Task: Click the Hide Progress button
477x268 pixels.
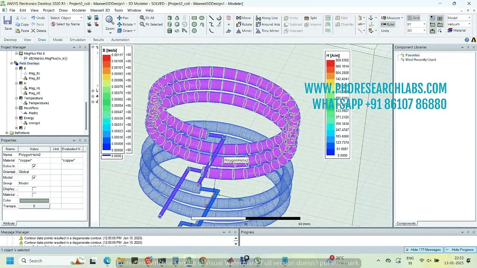Action: coord(459,250)
